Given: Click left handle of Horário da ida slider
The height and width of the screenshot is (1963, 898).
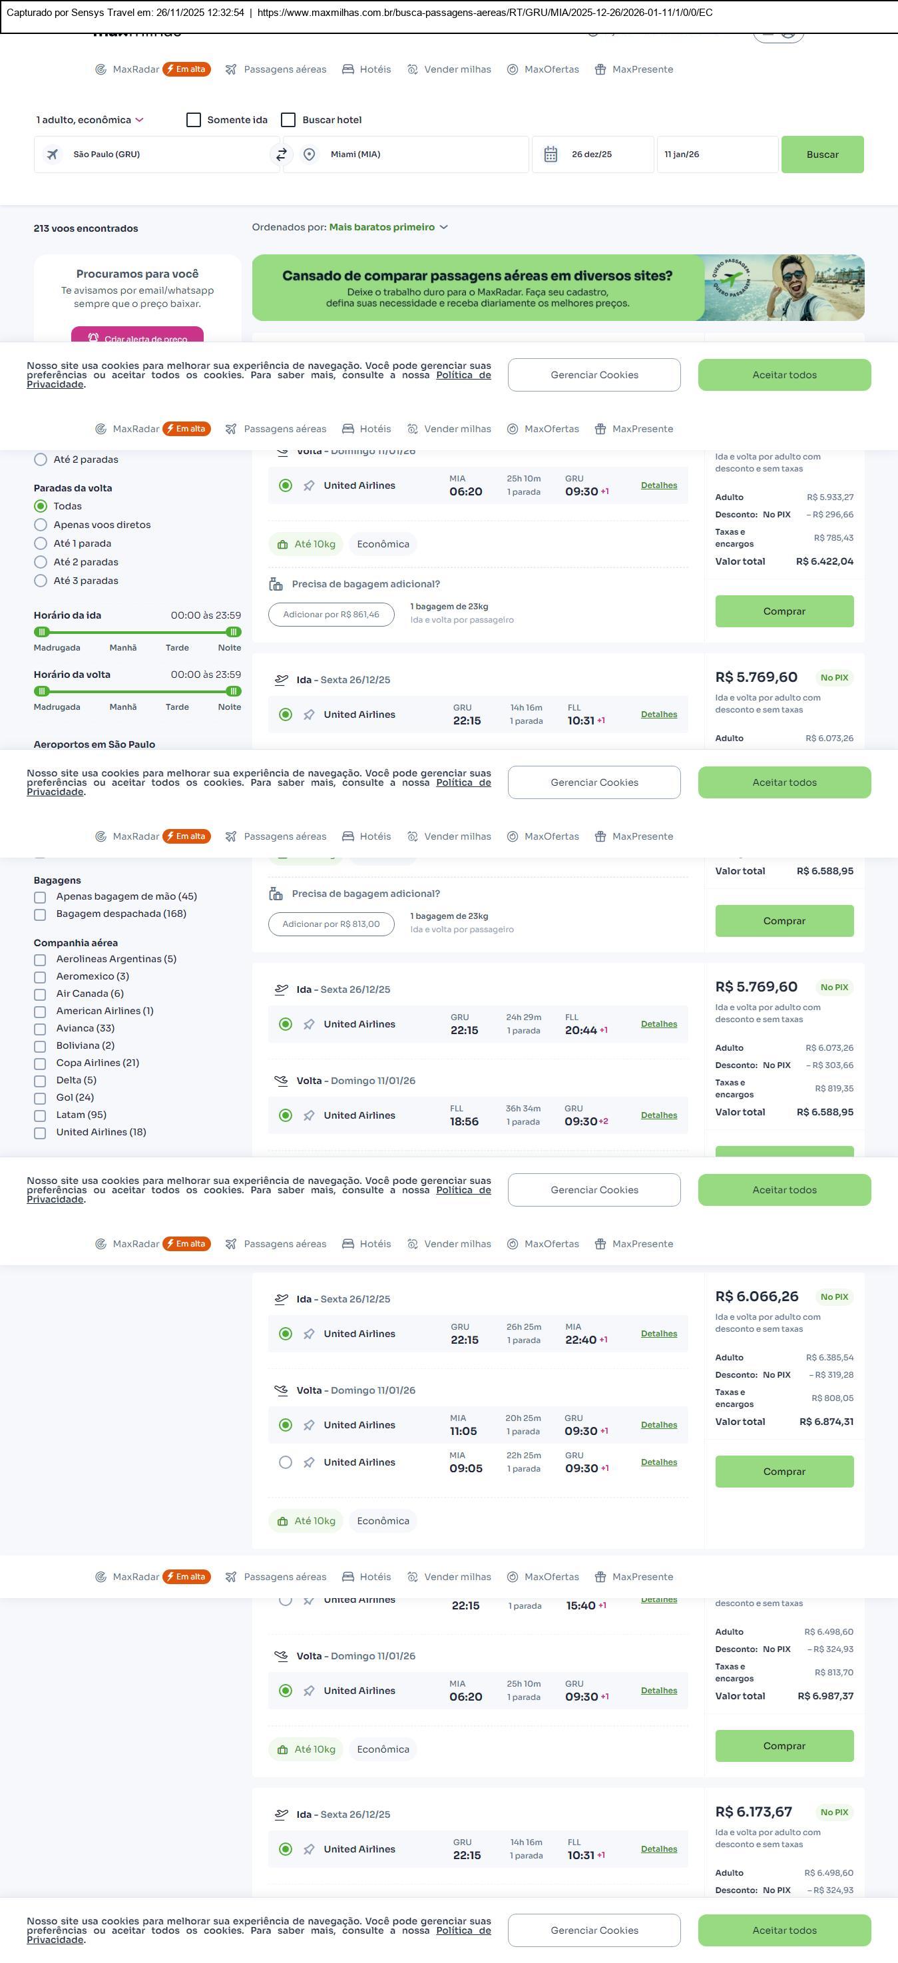Looking at the screenshot, I should 42,632.
